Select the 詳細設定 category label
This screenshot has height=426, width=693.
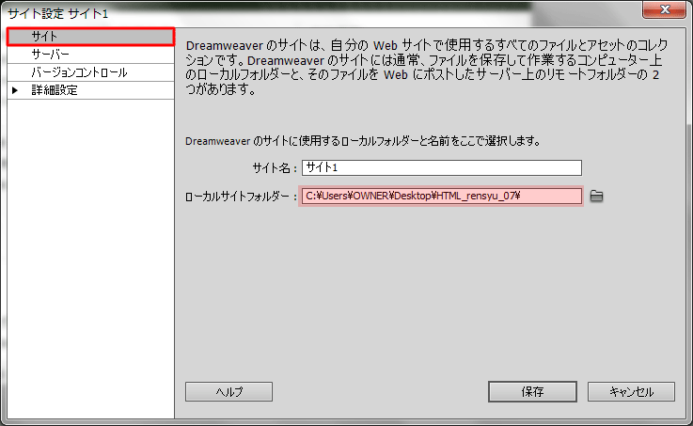click(55, 90)
